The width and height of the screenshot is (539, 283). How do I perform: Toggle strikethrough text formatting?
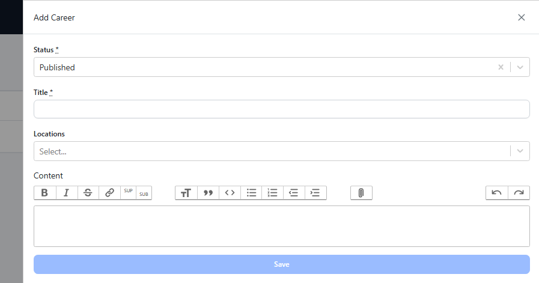click(x=88, y=193)
